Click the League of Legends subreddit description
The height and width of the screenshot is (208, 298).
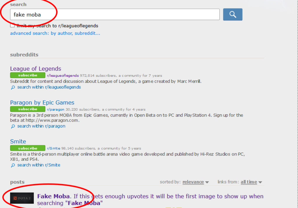(x=106, y=81)
